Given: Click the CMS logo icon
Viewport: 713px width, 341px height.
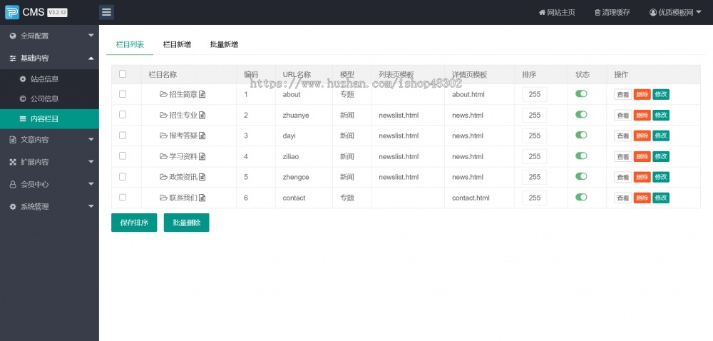Looking at the screenshot, I should (x=12, y=12).
